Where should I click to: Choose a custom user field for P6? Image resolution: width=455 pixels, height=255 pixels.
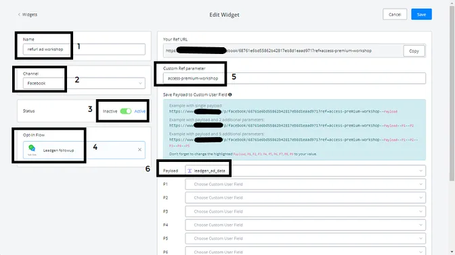tap(305, 251)
